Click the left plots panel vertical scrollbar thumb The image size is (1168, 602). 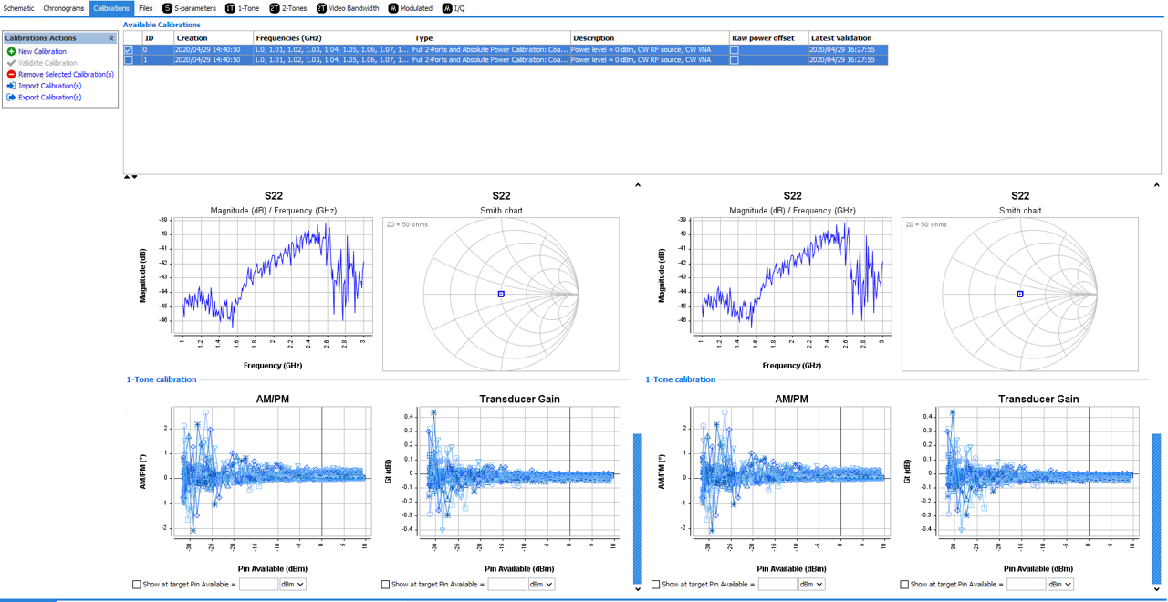pyautogui.click(x=638, y=508)
